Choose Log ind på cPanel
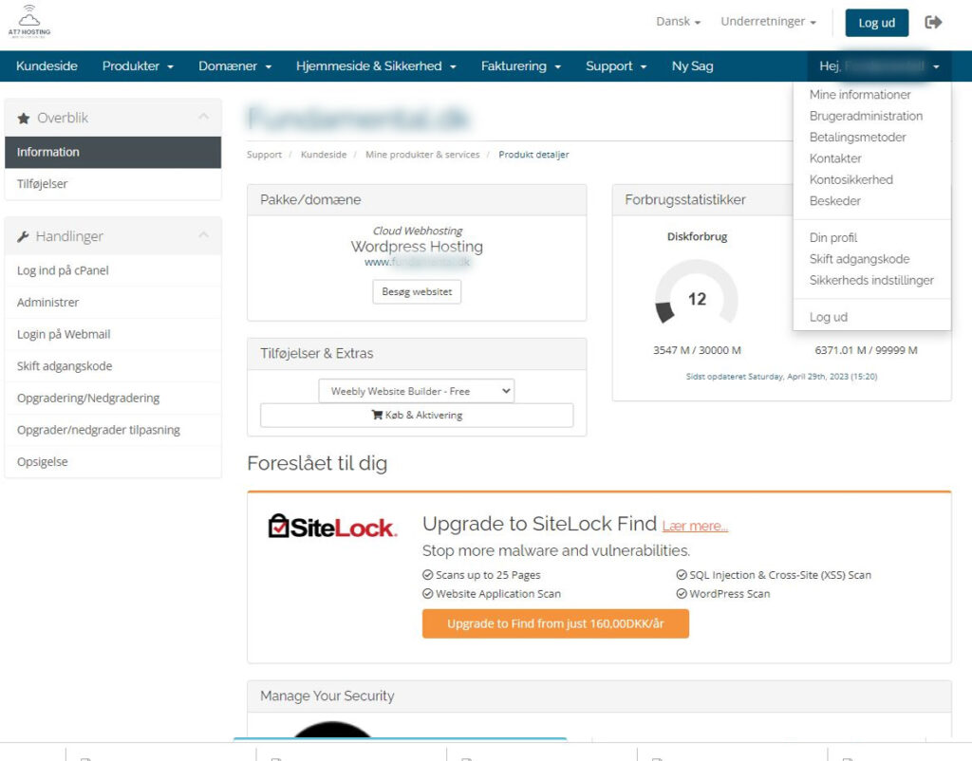Image resolution: width=972 pixels, height=761 pixels. [63, 270]
